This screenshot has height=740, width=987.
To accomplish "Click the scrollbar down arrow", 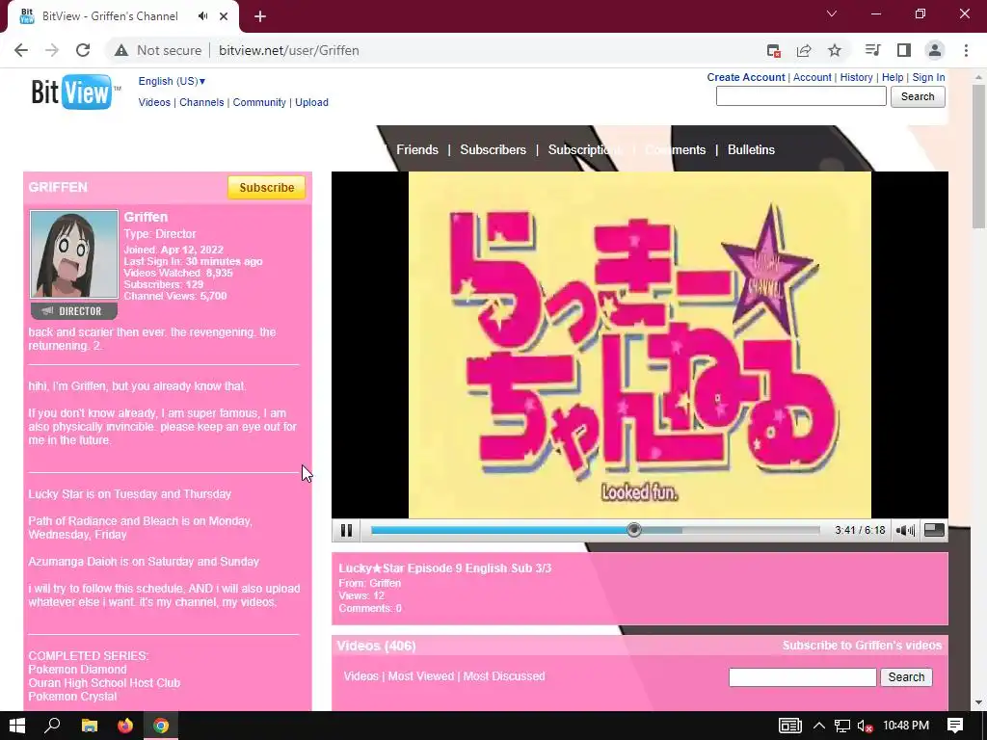I will click(x=978, y=702).
